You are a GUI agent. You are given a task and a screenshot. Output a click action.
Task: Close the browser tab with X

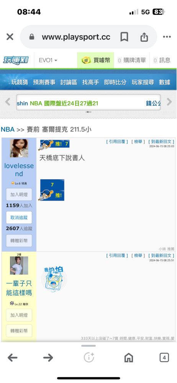(10, 37)
